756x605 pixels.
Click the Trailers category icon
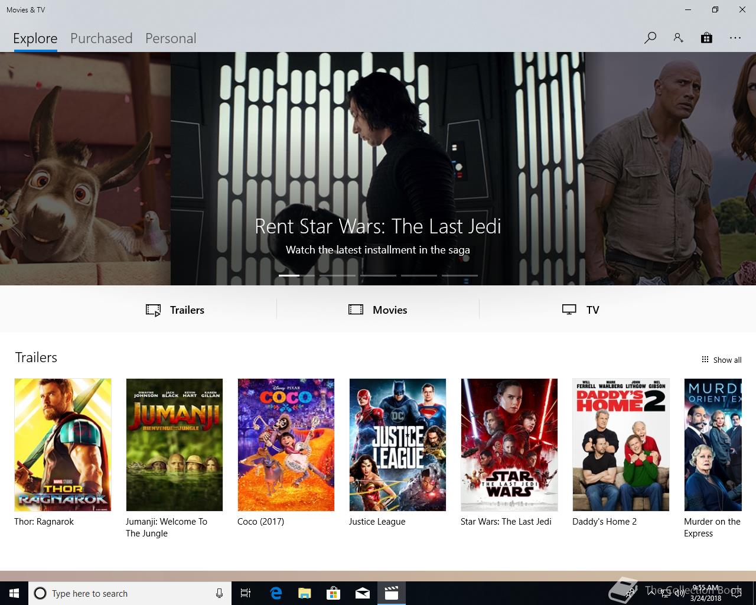153,310
